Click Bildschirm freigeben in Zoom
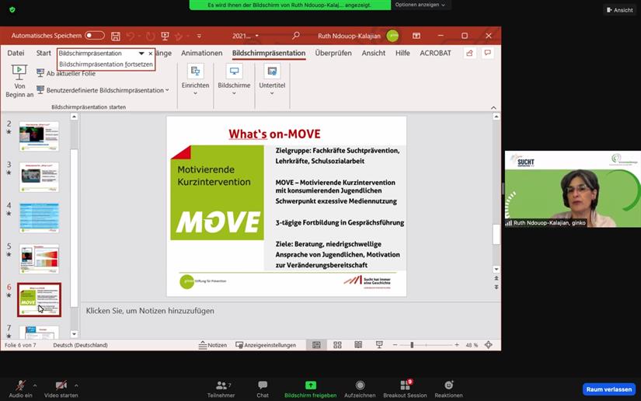 (311, 389)
